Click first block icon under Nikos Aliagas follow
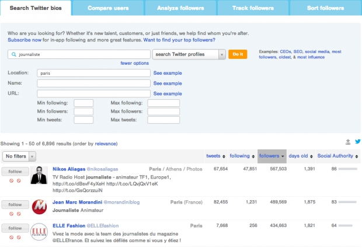The width and height of the screenshot is (362, 248). tap(12, 181)
